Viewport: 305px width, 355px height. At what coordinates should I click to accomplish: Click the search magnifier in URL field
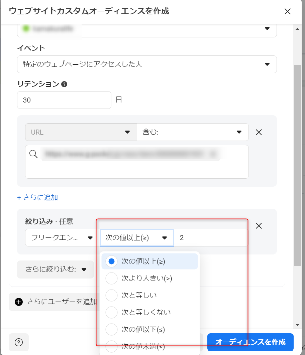pyautogui.click(x=33, y=154)
